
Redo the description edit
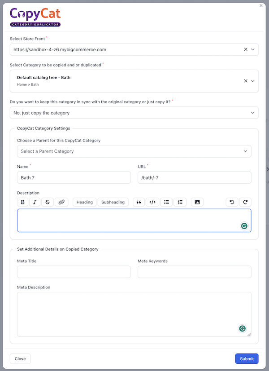coord(245,202)
